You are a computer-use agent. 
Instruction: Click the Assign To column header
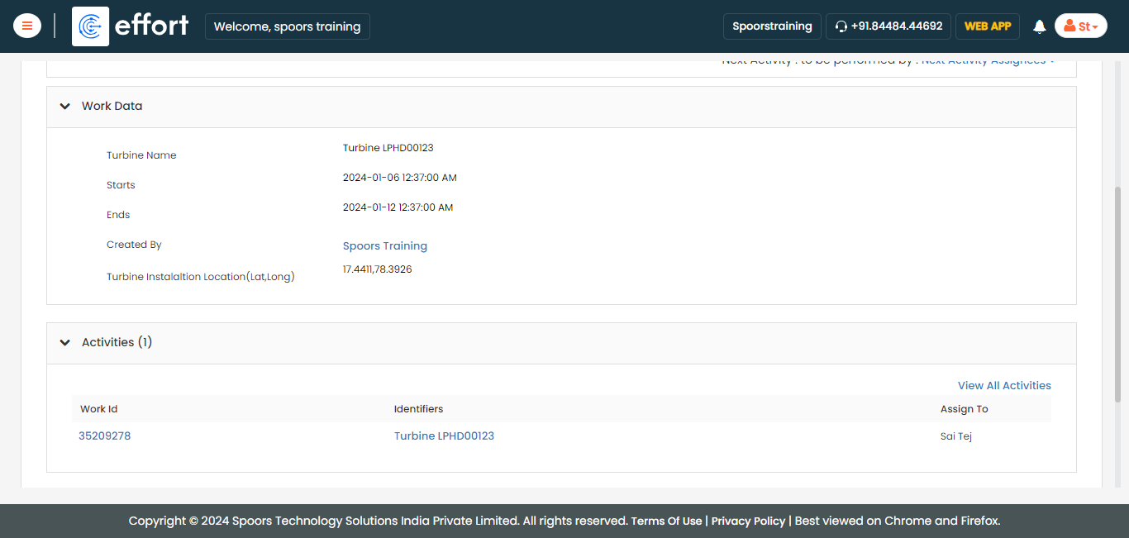[x=964, y=409]
